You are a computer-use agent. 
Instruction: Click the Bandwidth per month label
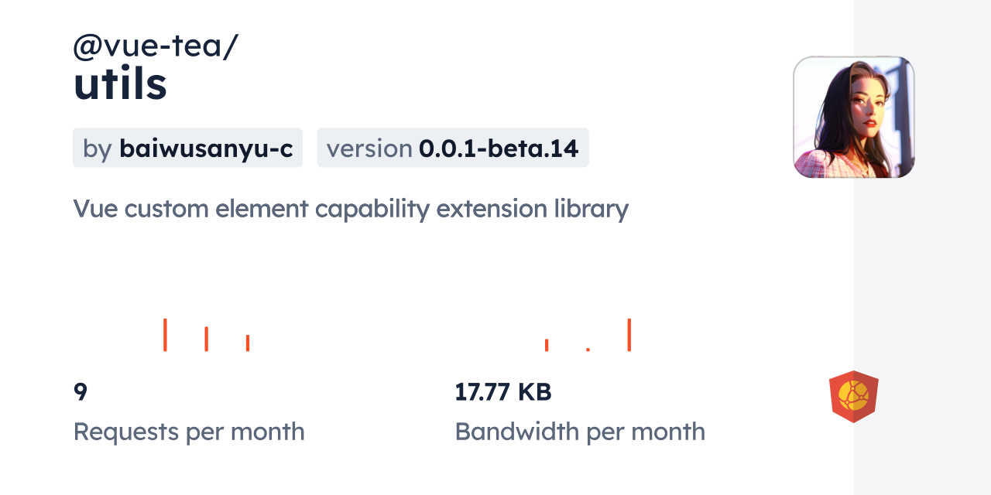(580, 432)
